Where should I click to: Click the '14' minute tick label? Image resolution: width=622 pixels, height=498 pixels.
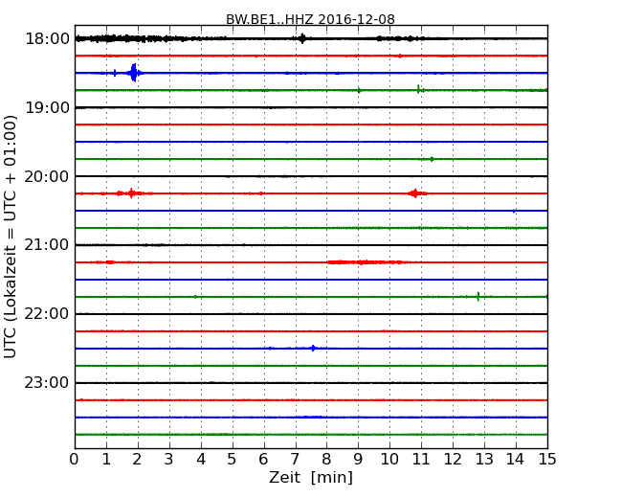point(516,460)
